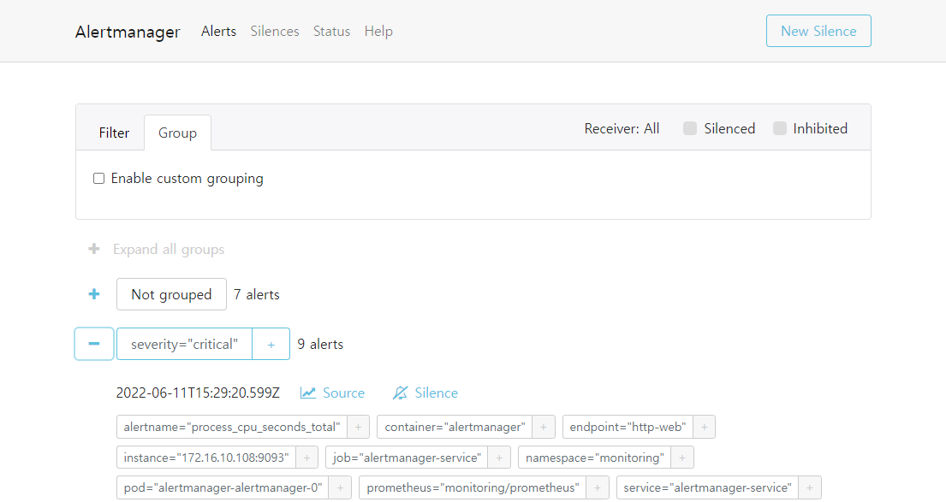
Task: Add pod="alertmanager-alertmanager-0" filter via plus
Action: (x=340, y=487)
